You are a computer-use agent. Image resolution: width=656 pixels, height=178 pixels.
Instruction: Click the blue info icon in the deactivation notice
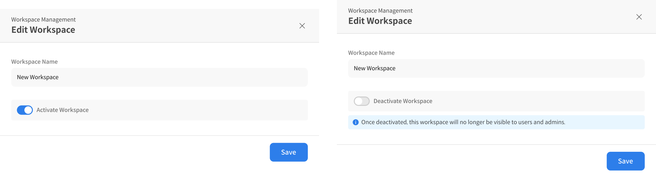pyautogui.click(x=355, y=122)
